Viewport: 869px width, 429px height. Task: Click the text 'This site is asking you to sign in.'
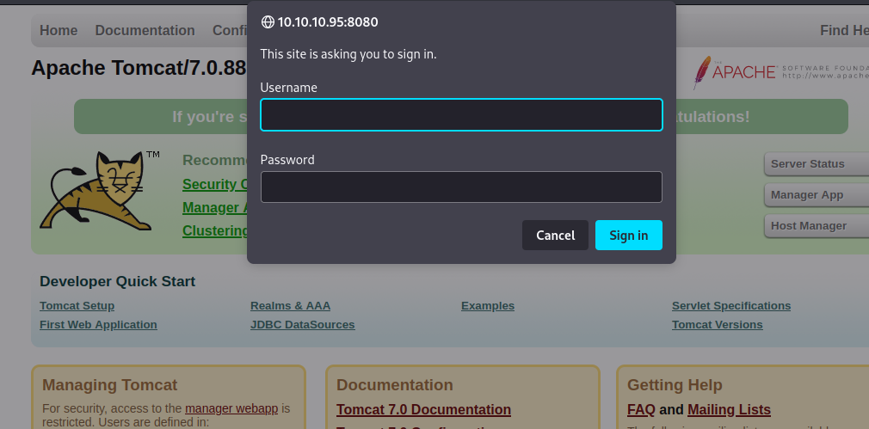(348, 54)
